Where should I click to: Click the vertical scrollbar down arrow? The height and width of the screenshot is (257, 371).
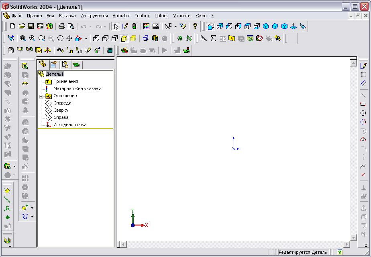(x=353, y=238)
